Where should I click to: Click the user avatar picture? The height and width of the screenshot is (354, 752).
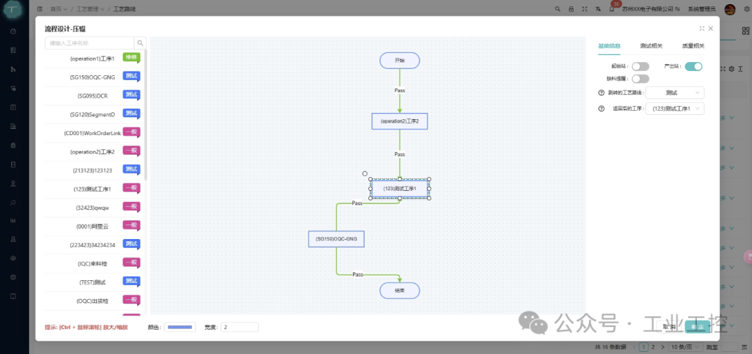(730, 9)
